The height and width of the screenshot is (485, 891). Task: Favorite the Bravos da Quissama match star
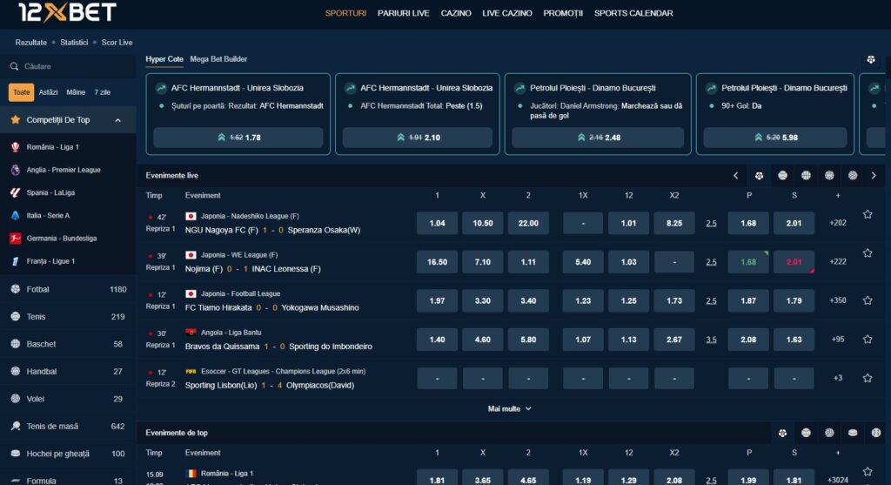click(x=868, y=339)
